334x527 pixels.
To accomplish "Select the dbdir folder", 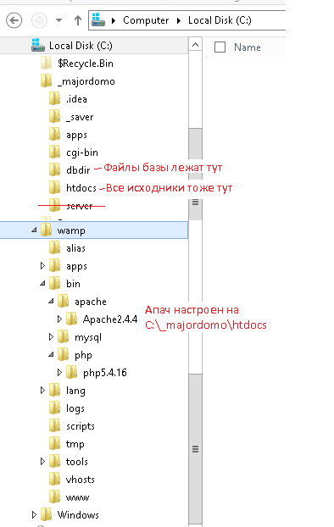I will (x=78, y=170).
